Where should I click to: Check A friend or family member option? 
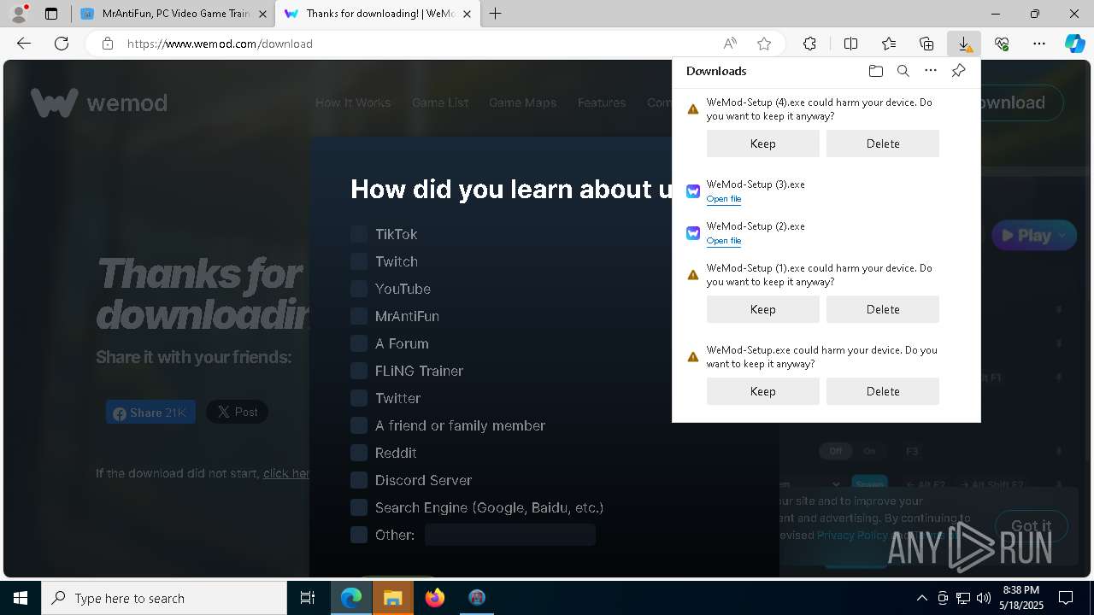(359, 425)
